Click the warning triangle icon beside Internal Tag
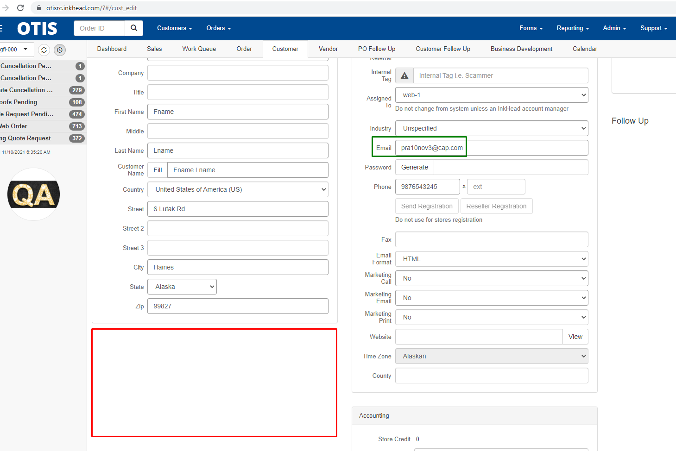The height and width of the screenshot is (451, 676). (x=404, y=75)
